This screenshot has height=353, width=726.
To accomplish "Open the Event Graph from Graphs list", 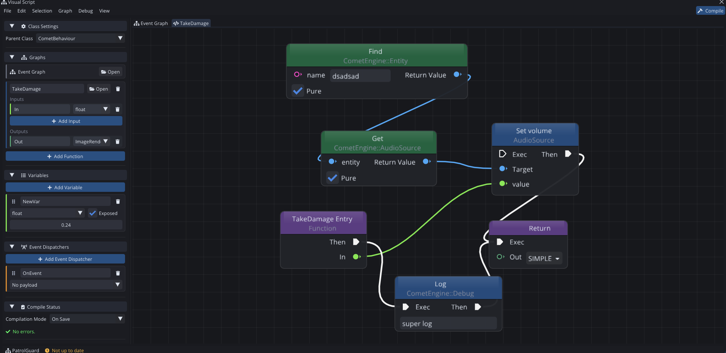I will (x=111, y=72).
